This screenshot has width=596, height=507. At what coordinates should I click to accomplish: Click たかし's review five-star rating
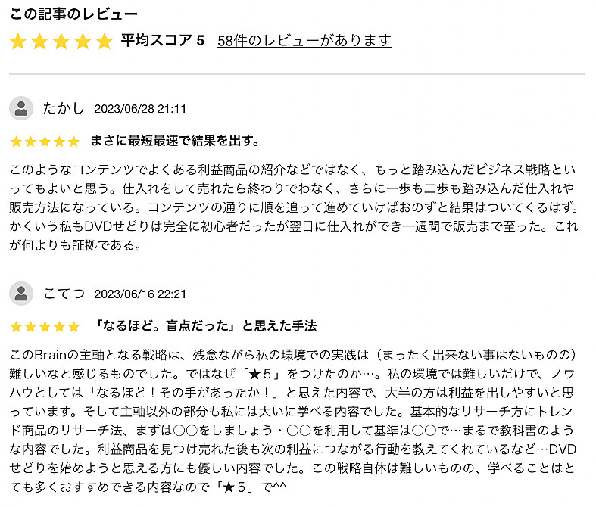[45, 142]
